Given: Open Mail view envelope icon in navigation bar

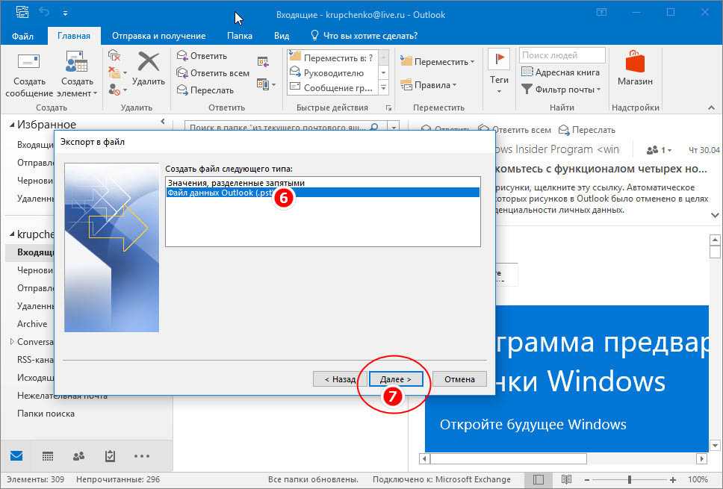Looking at the screenshot, I should [16, 455].
